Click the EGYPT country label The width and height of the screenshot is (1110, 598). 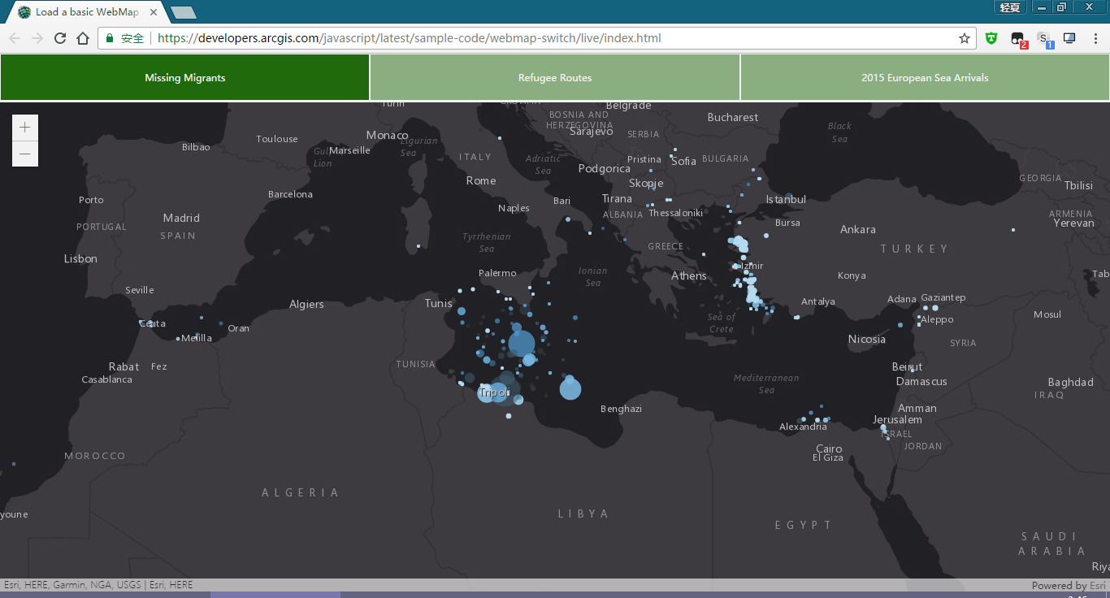[804, 525]
